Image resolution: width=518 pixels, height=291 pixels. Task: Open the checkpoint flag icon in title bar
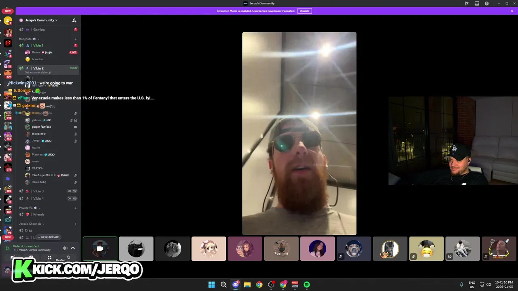point(467,3)
